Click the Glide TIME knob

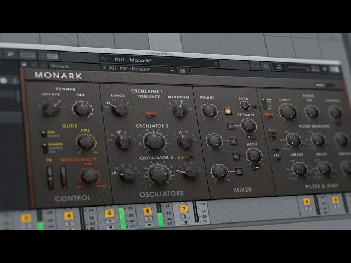86,142
